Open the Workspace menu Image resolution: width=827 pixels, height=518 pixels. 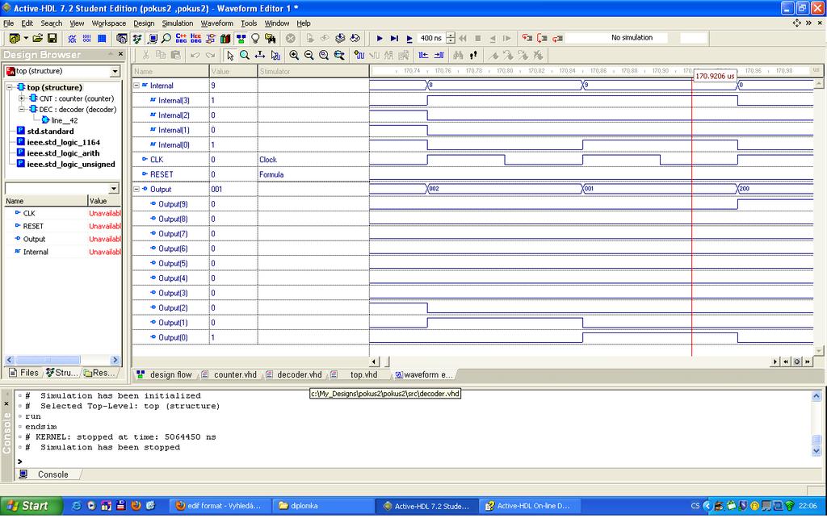tap(109, 23)
